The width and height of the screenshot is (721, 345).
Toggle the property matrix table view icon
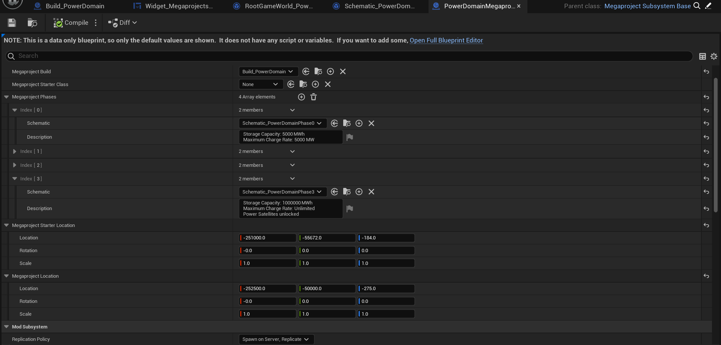pos(702,56)
